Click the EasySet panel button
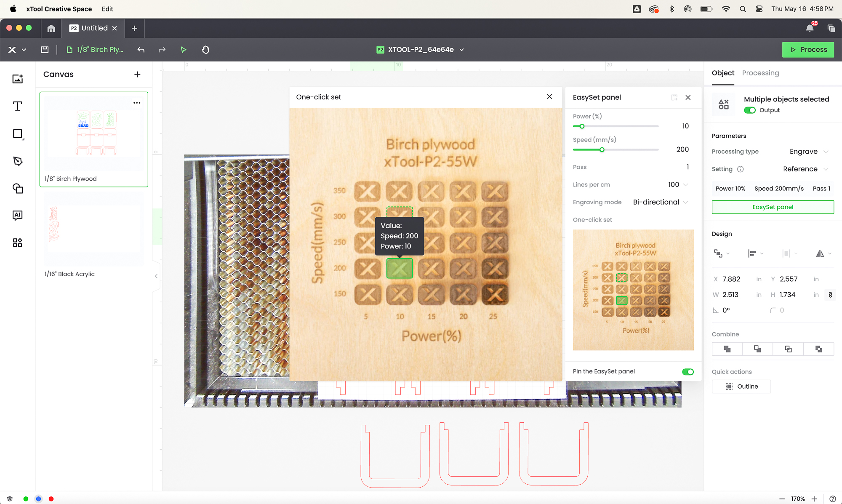842x504 pixels. [773, 207]
